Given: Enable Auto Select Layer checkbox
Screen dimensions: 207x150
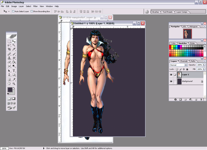Looking at the screenshot, I should 13,11.
